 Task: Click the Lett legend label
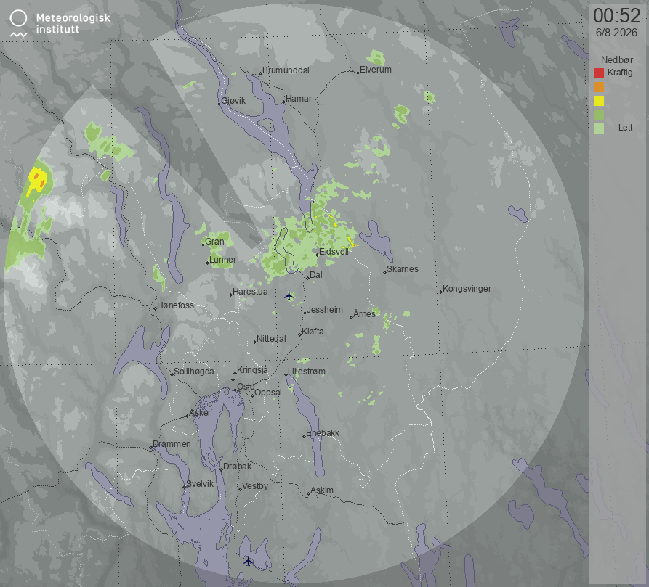click(x=625, y=128)
